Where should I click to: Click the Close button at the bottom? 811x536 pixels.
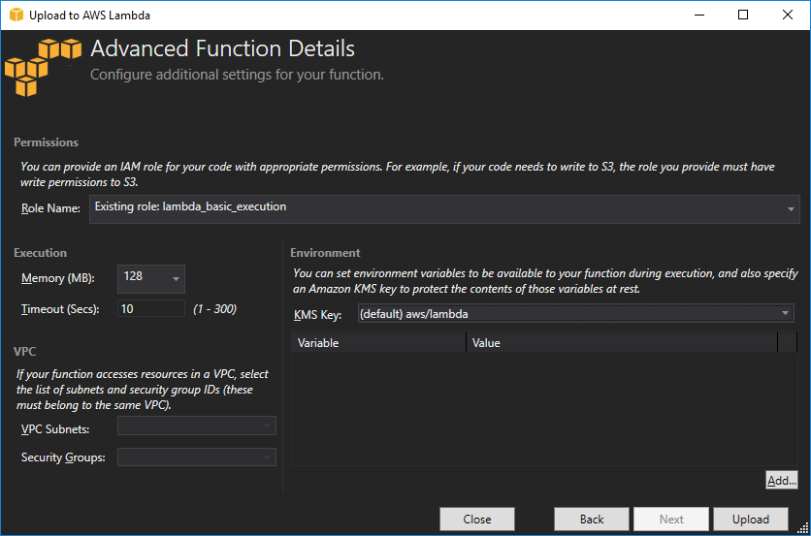[x=476, y=520]
